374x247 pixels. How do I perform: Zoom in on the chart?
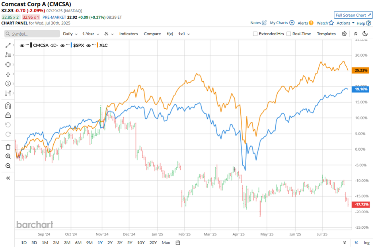(x=8, y=156)
